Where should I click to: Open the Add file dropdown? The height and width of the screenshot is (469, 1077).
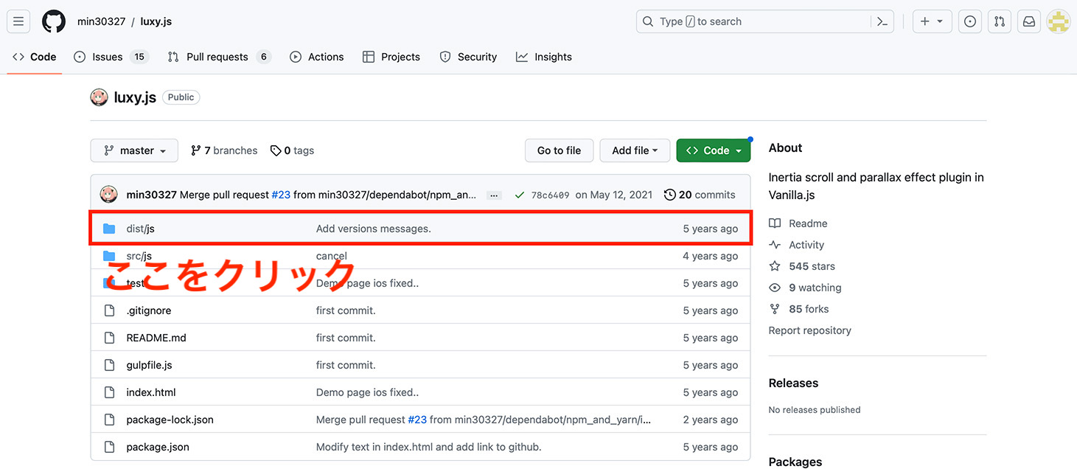pyautogui.click(x=635, y=150)
